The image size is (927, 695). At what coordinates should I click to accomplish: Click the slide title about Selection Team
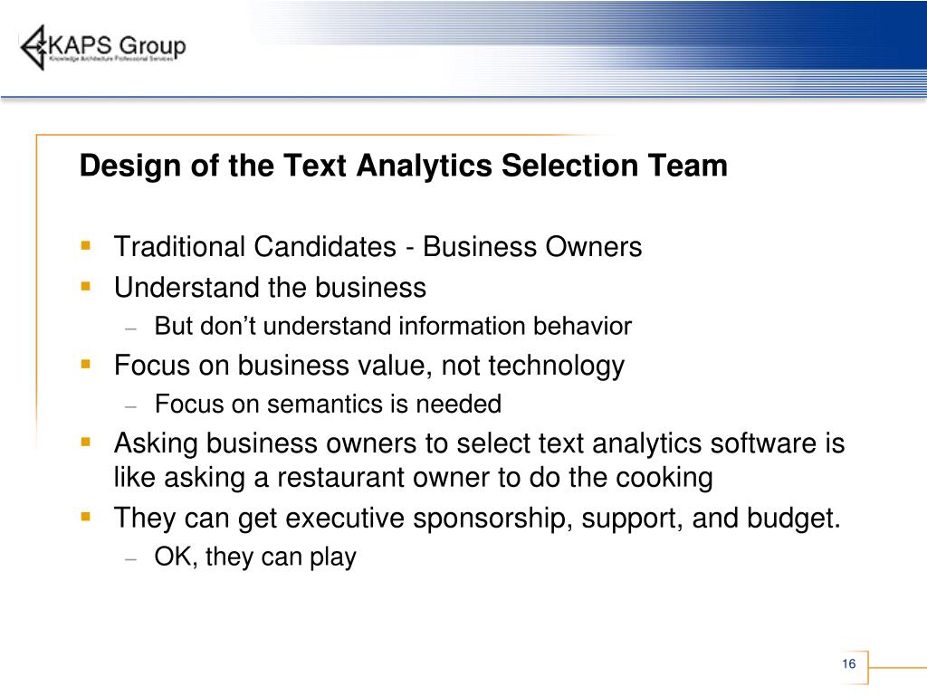(x=403, y=166)
